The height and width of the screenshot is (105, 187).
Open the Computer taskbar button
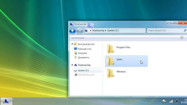tap(6, 101)
